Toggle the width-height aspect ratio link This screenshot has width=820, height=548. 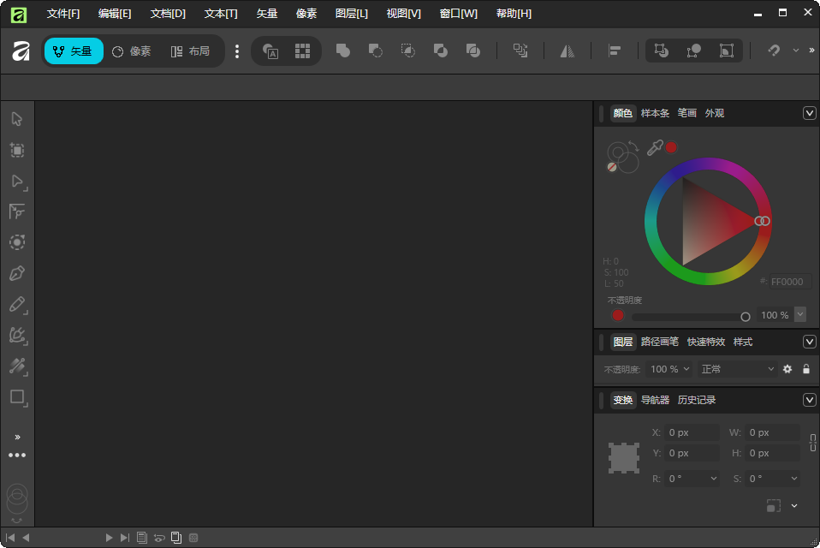[x=812, y=443]
